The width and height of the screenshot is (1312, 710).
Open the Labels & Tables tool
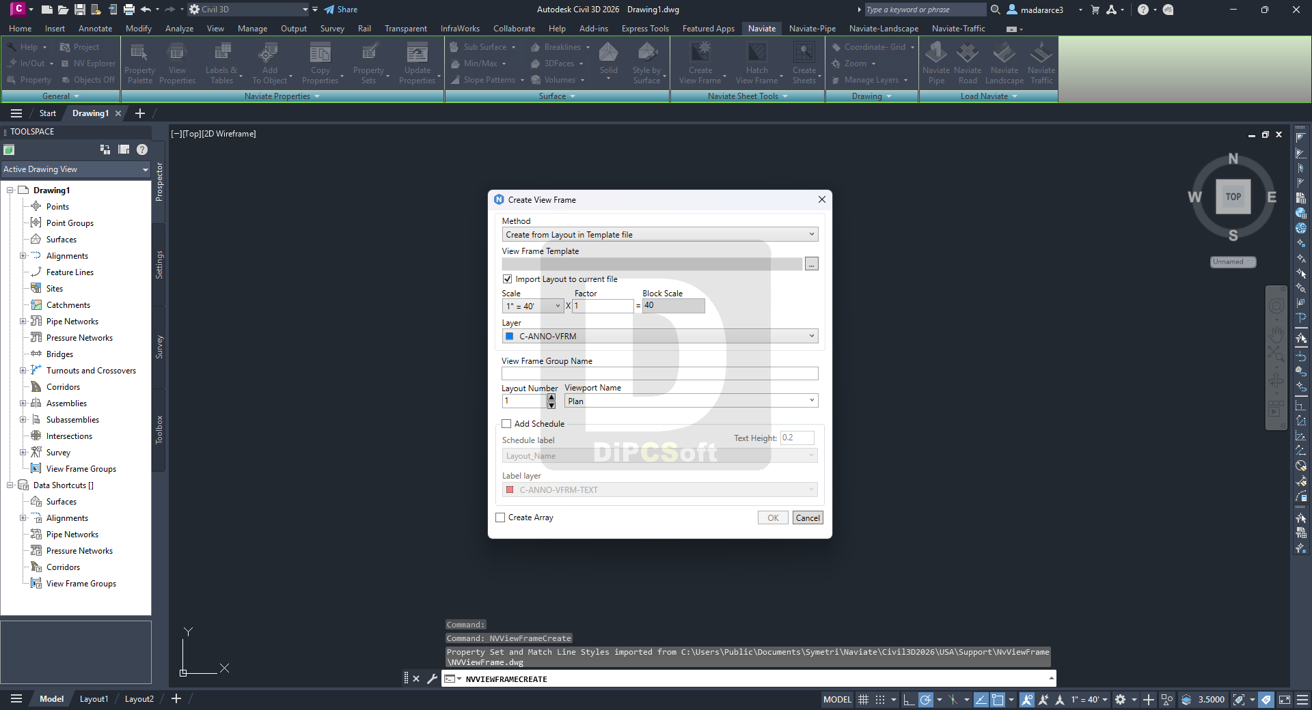[x=221, y=63]
